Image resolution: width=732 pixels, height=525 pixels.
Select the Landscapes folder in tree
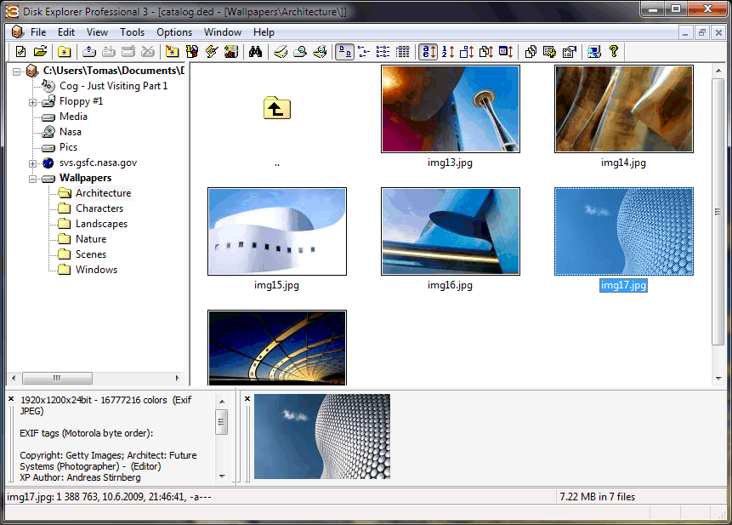(101, 224)
